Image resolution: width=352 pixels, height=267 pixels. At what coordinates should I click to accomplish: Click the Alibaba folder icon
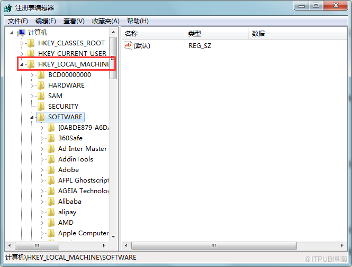tap(51, 202)
